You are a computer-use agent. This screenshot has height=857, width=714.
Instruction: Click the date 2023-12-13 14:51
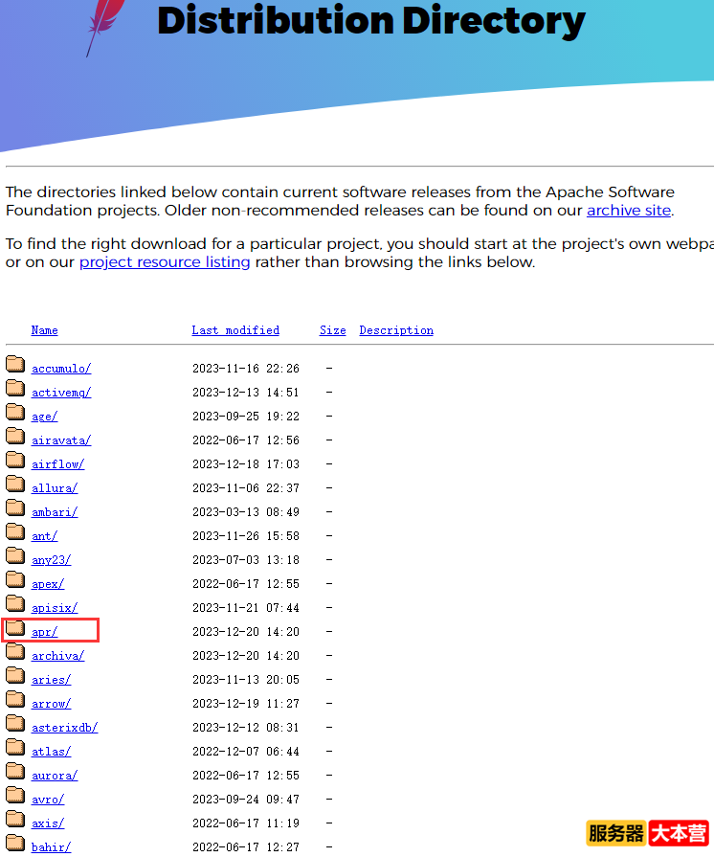(x=246, y=393)
